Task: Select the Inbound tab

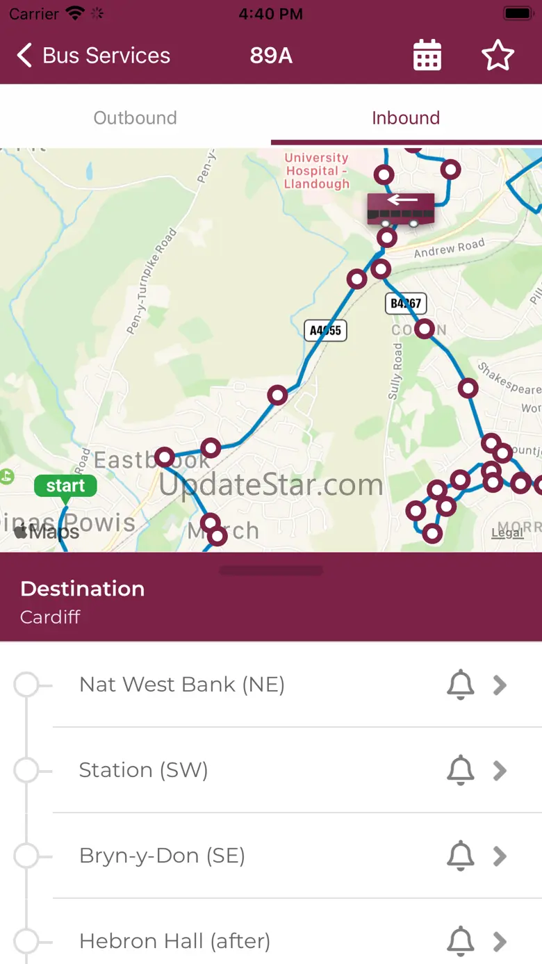Action: [406, 118]
